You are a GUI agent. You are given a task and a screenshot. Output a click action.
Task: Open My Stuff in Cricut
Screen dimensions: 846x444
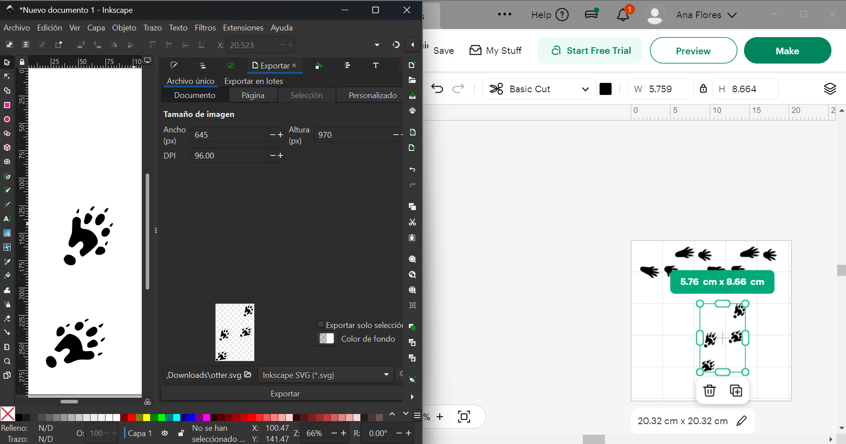click(495, 50)
